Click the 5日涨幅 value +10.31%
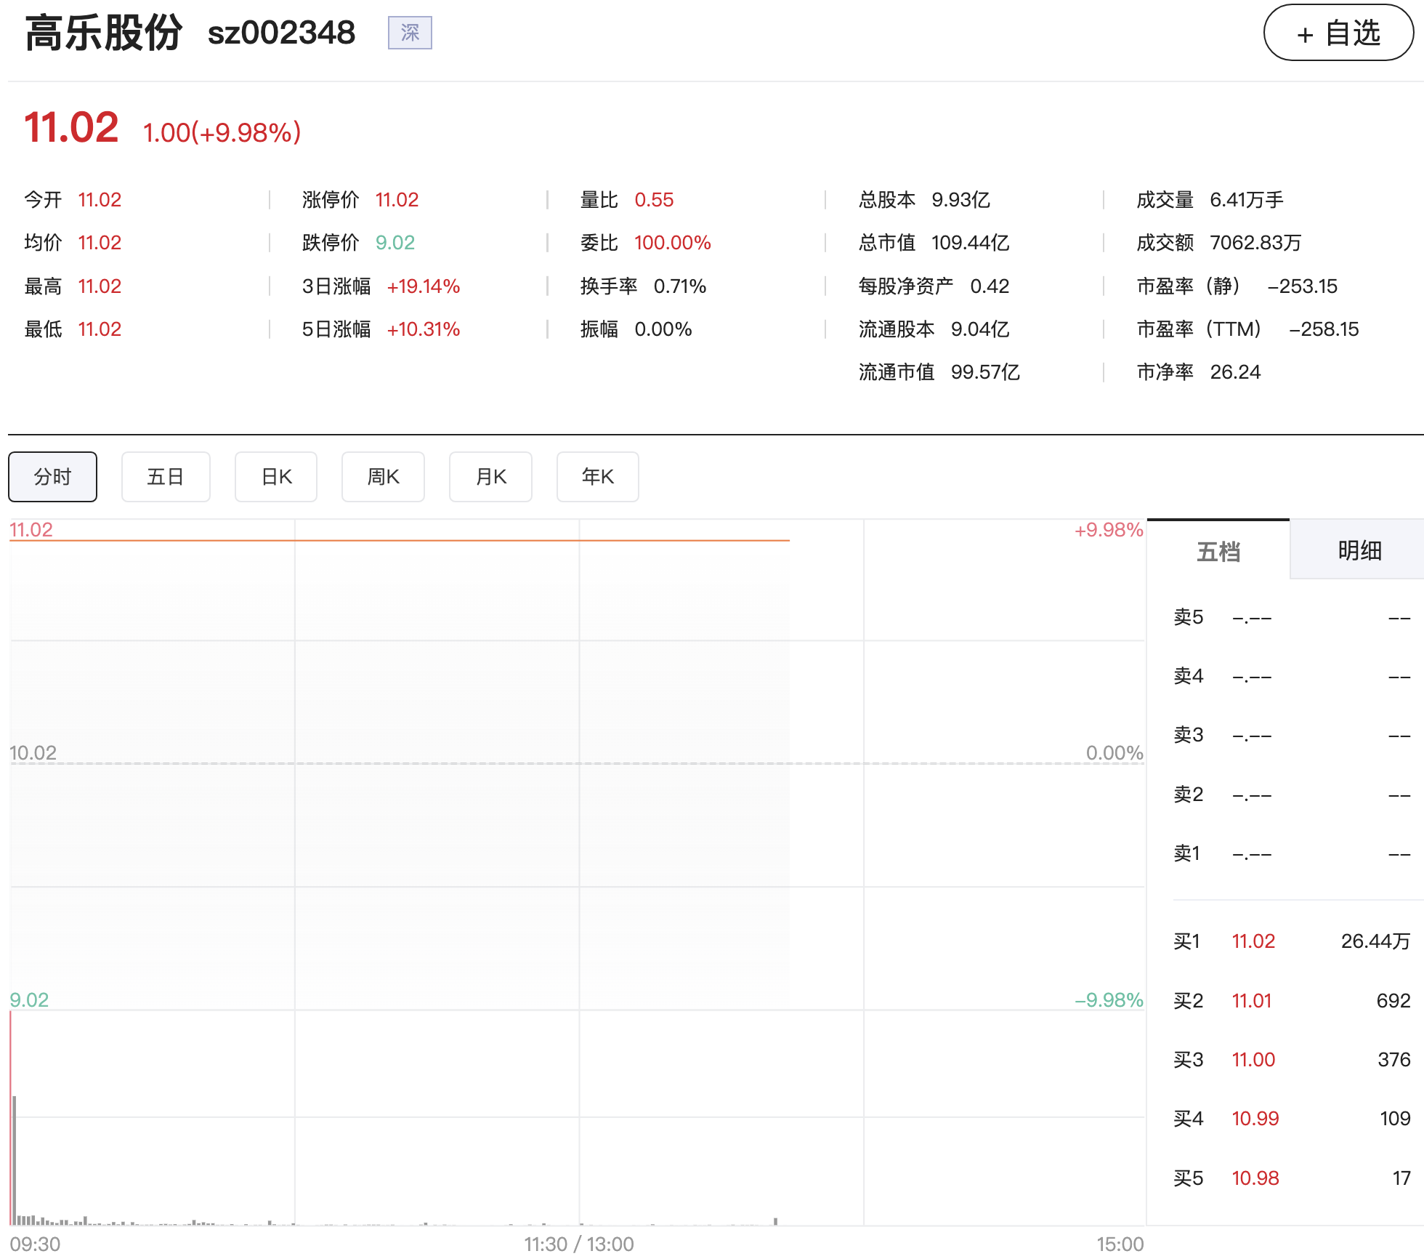This screenshot has width=1424, height=1259. click(x=424, y=329)
